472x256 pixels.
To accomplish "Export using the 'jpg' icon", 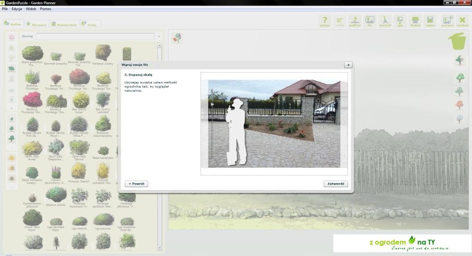I will [400, 21].
